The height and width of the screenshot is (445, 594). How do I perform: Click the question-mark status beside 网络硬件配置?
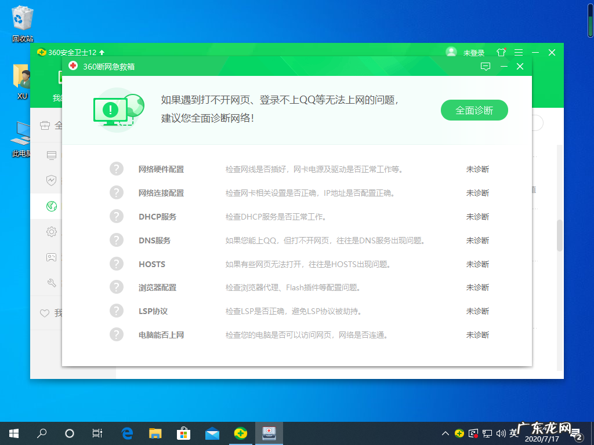pos(116,169)
